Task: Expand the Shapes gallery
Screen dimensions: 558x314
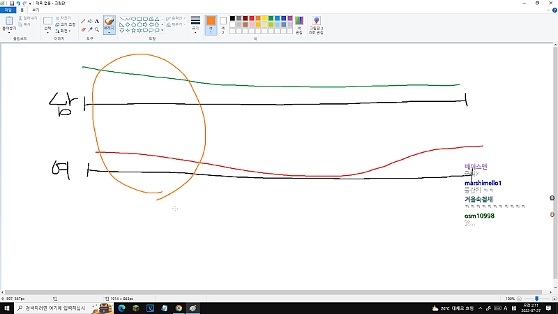Action: [163, 31]
